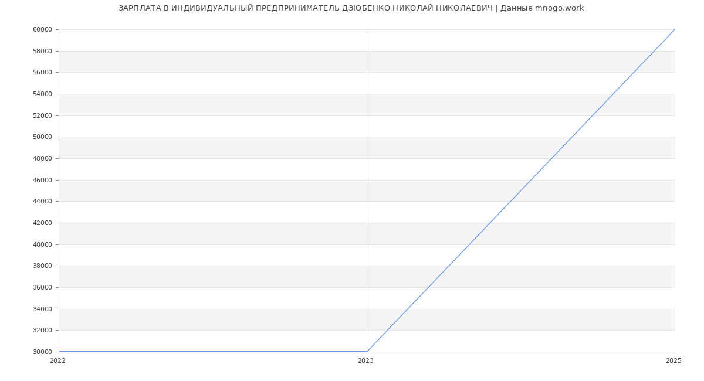Click the line's data point at 2023
704x381 pixels.
367,352
